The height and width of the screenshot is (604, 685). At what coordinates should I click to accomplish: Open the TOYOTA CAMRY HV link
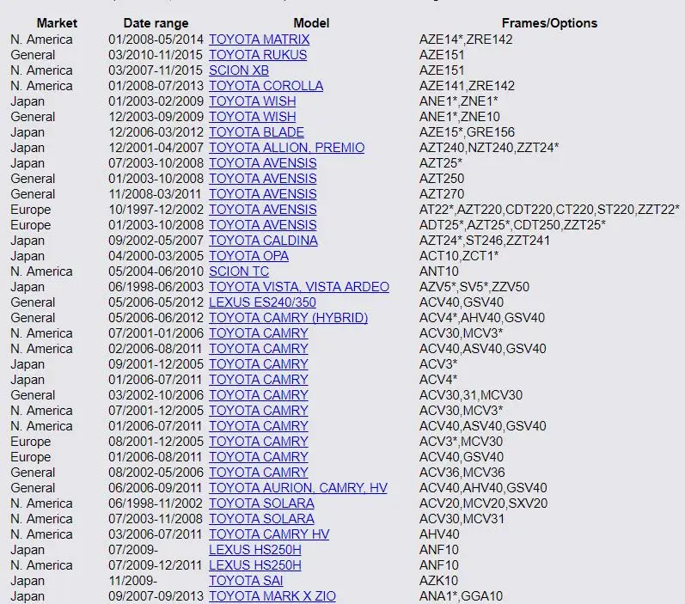[269, 534]
